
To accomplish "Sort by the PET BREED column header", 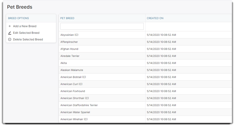I will coord(67,18).
